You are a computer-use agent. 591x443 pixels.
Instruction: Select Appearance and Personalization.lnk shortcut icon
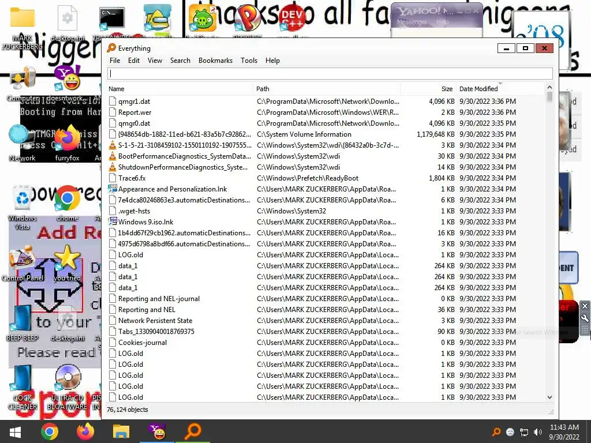click(x=113, y=189)
